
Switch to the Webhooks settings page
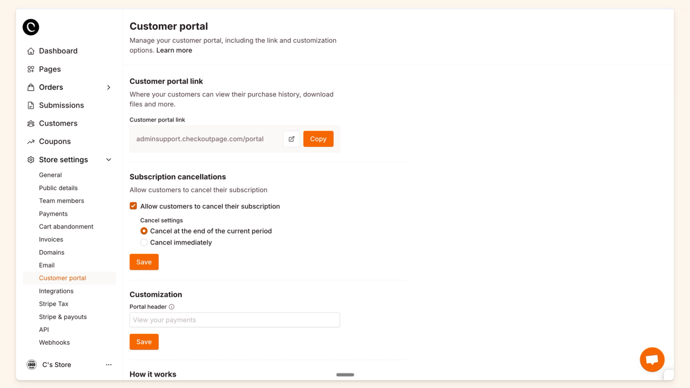[x=54, y=342]
